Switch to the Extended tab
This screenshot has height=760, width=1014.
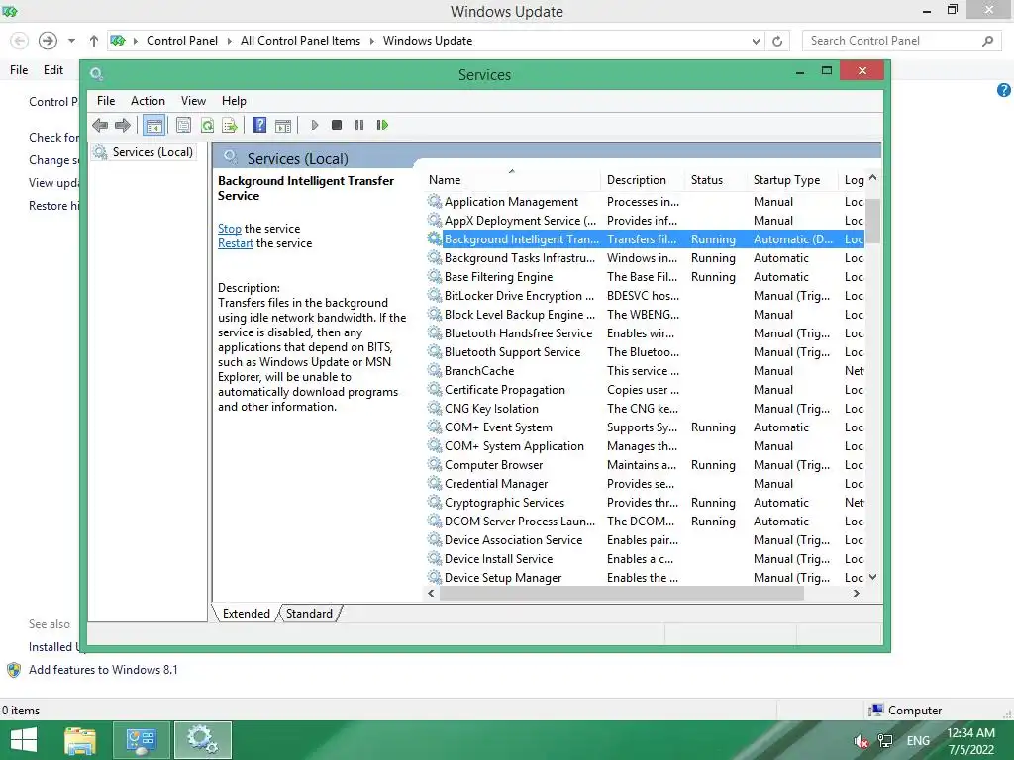[x=246, y=614]
